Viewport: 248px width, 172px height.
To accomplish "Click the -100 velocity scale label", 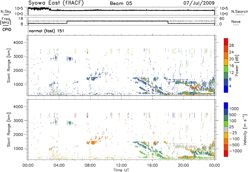I will (234, 139).
